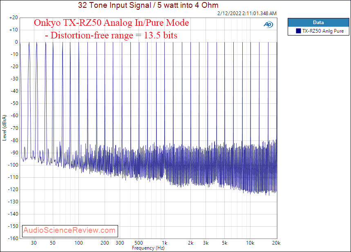Click the "-160" level axis tick
Screen dimensions: 351x252
coord(13,239)
